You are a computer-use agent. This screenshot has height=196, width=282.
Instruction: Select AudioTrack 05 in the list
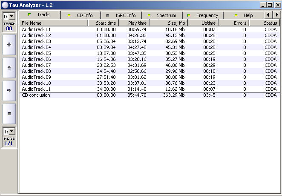[x=36, y=53]
